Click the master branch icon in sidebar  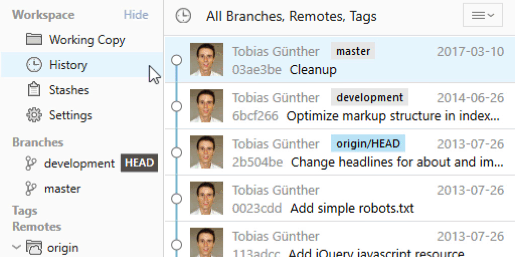coord(31,189)
